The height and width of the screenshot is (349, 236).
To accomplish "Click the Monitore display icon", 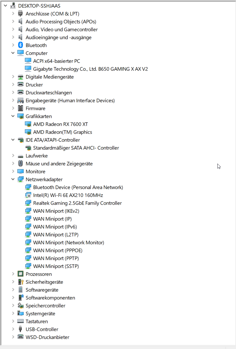I will pos(20,172).
